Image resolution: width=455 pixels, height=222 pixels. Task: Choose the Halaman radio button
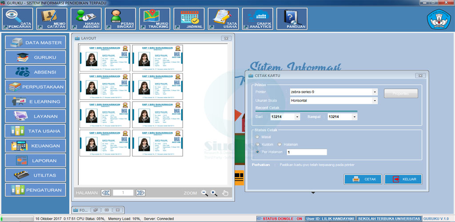click(279, 144)
